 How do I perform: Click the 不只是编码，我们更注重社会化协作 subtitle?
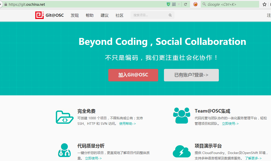coord(161,58)
